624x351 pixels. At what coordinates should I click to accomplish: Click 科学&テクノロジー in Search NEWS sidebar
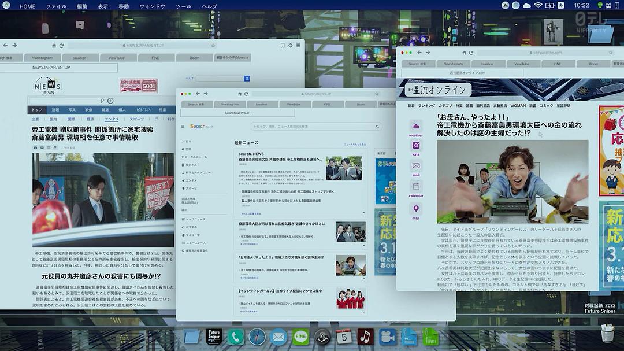196,173
